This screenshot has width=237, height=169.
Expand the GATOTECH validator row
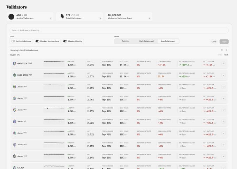[x=223, y=64]
